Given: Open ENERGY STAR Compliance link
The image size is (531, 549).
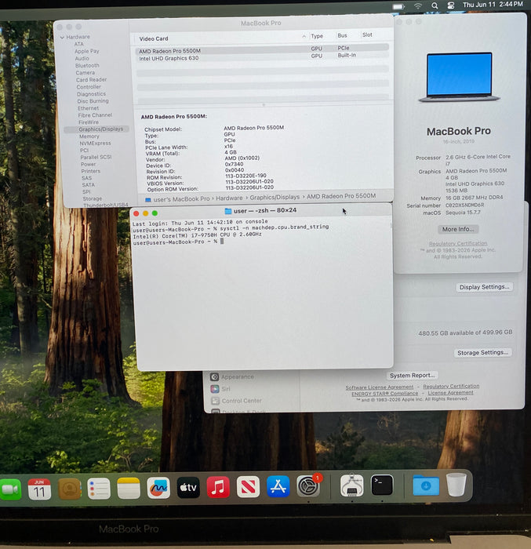Looking at the screenshot, I should [384, 394].
